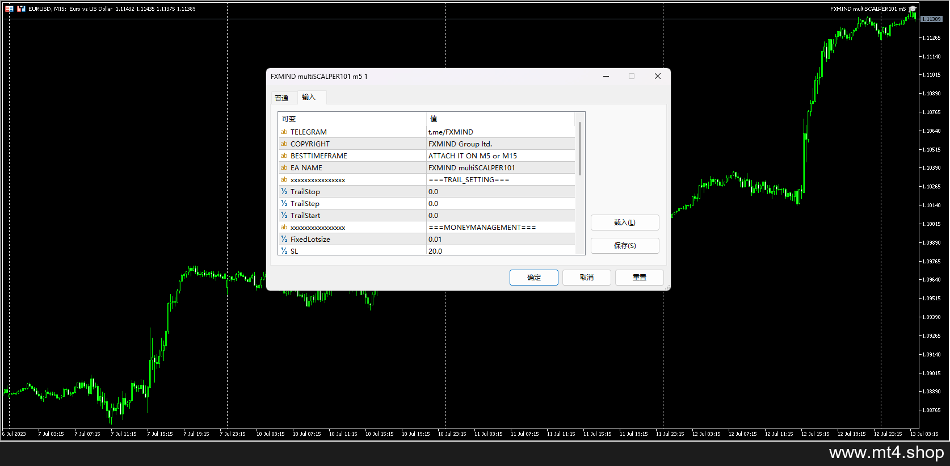
Task: Click the 10 Jul 03:15 time axis label
Action: click(x=270, y=434)
